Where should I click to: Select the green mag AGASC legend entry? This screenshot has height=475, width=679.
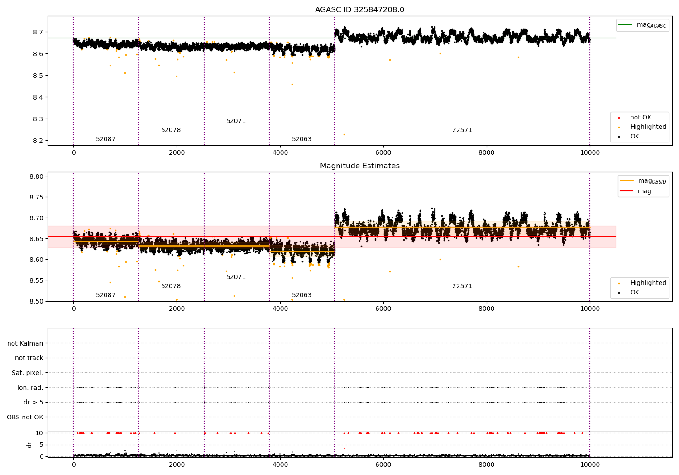click(642, 25)
